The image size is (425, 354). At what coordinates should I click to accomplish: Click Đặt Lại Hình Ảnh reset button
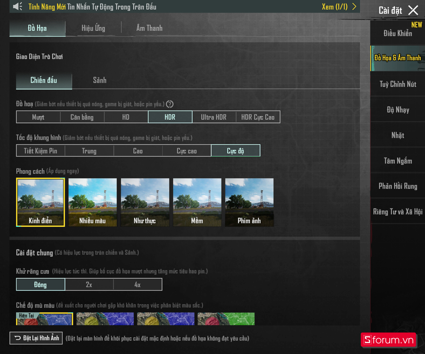point(36,338)
